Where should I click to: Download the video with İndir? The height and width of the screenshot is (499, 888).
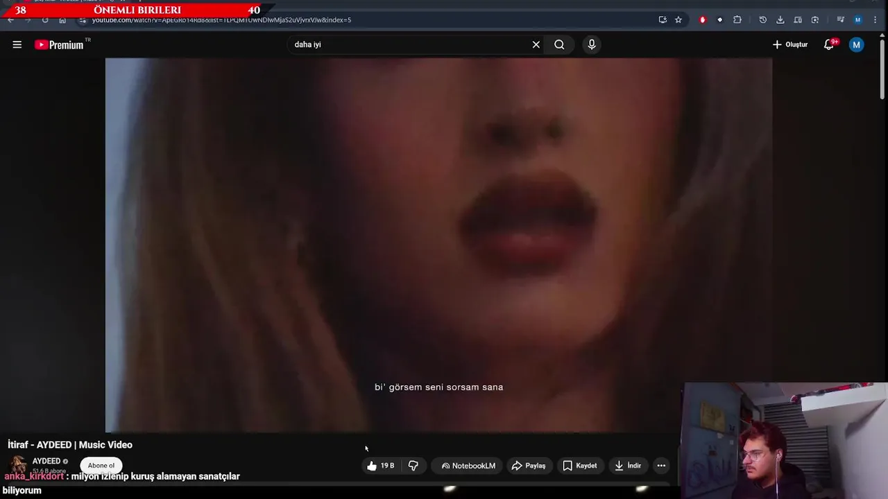(x=628, y=466)
